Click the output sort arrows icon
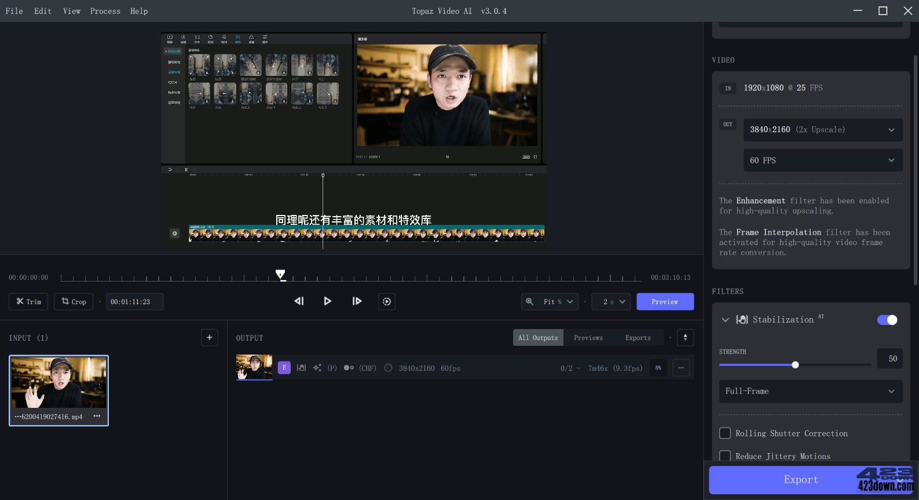The width and height of the screenshot is (919, 500). pyautogui.click(x=685, y=338)
